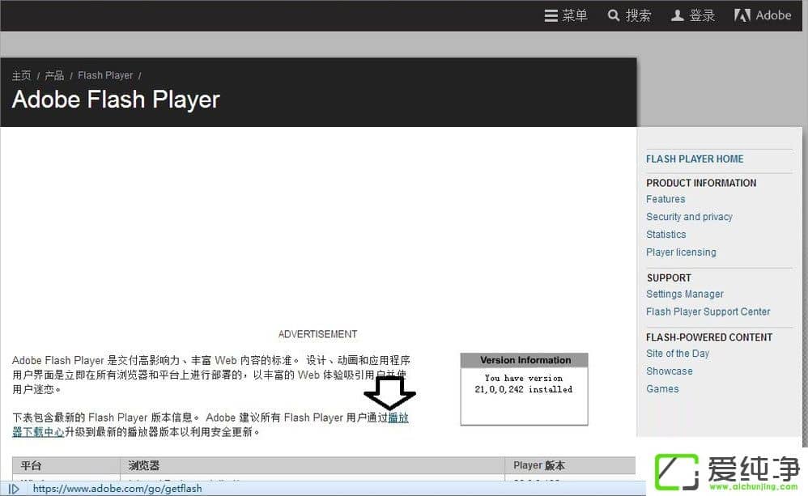Open the Flash Player breadcrumb entry
The image size is (808, 496).
point(105,75)
